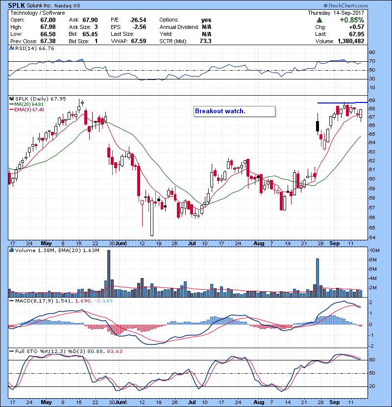
Task: Click the Open price value 67.00
Action: (48, 20)
